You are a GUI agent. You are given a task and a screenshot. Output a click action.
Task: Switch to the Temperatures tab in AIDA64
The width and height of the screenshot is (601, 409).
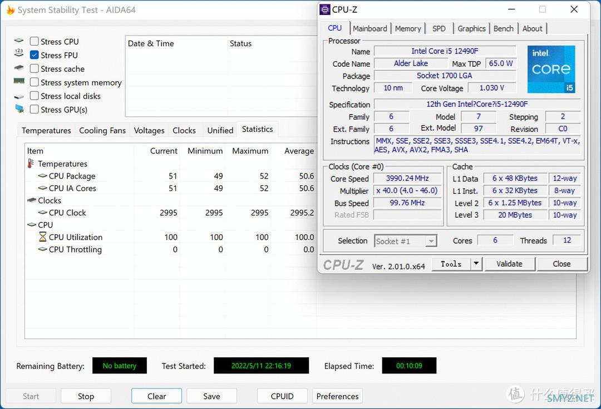click(46, 131)
